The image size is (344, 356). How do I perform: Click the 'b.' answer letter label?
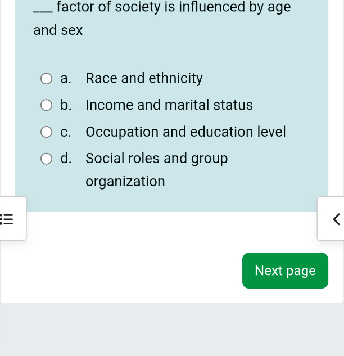click(66, 105)
